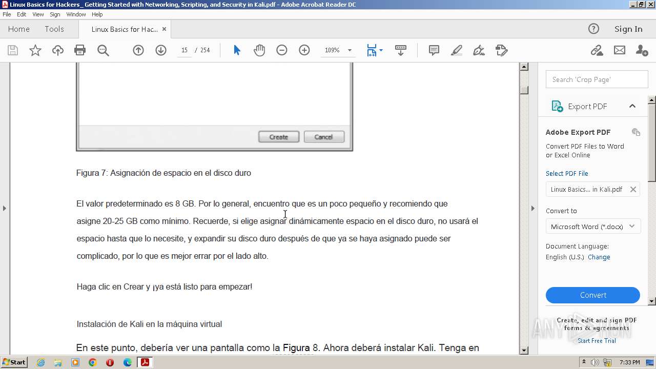Activate the hand pan tool

pyautogui.click(x=259, y=50)
